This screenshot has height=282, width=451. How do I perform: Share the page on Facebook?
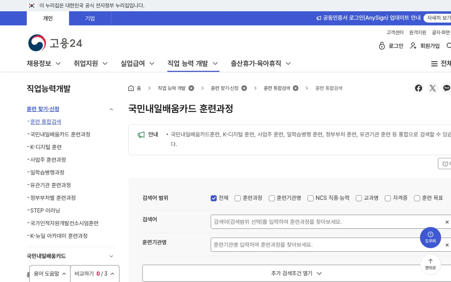pyautogui.click(x=418, y=88)
